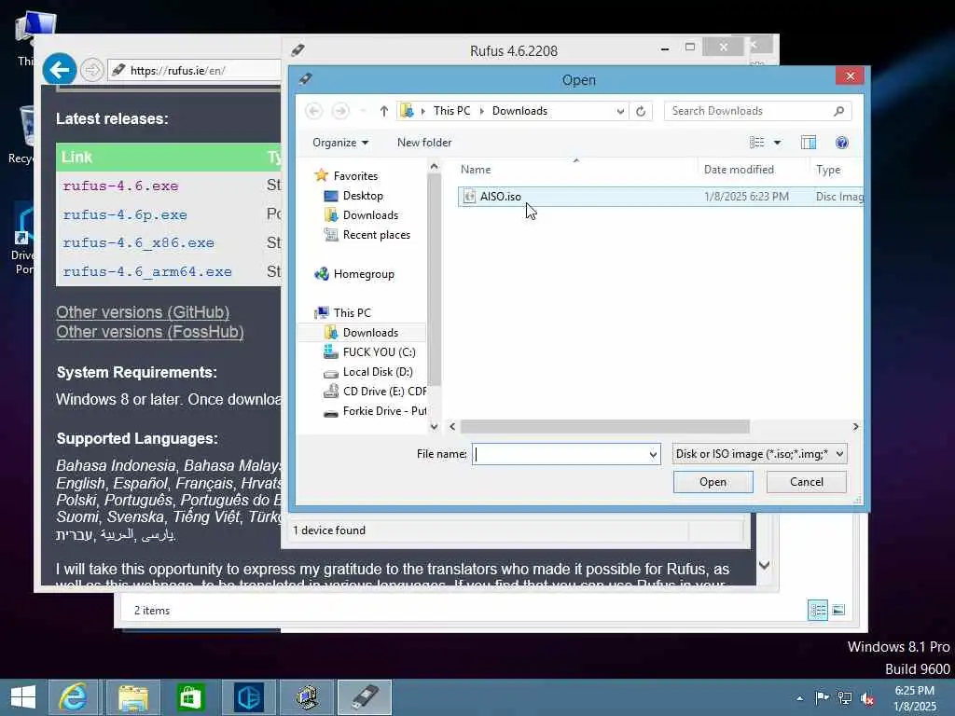Switch to Rufus in the taskbar
Screen dimensions: 955x716
tap(365, 697)
